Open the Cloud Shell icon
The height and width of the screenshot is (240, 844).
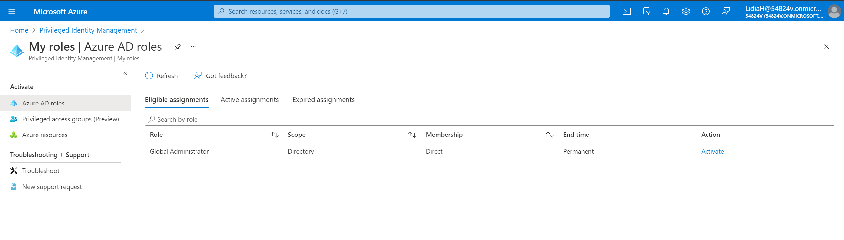(626, 11)
